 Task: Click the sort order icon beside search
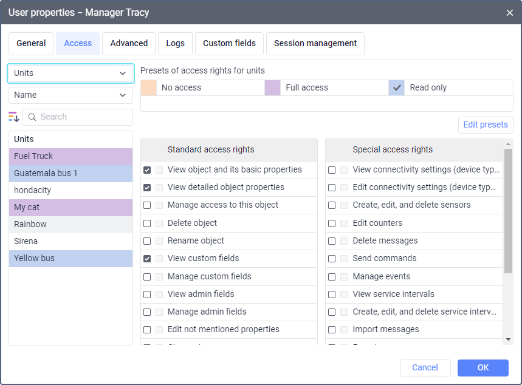pos(14,117)
